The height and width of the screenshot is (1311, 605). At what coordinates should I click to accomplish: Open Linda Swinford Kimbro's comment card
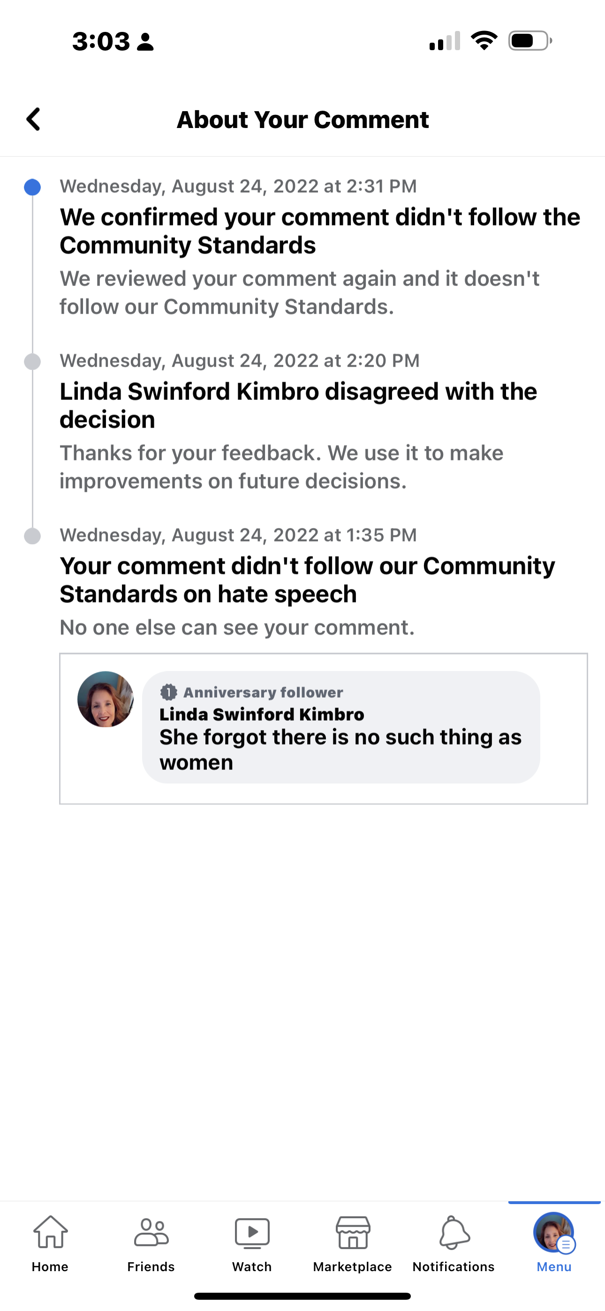(341, 728)
